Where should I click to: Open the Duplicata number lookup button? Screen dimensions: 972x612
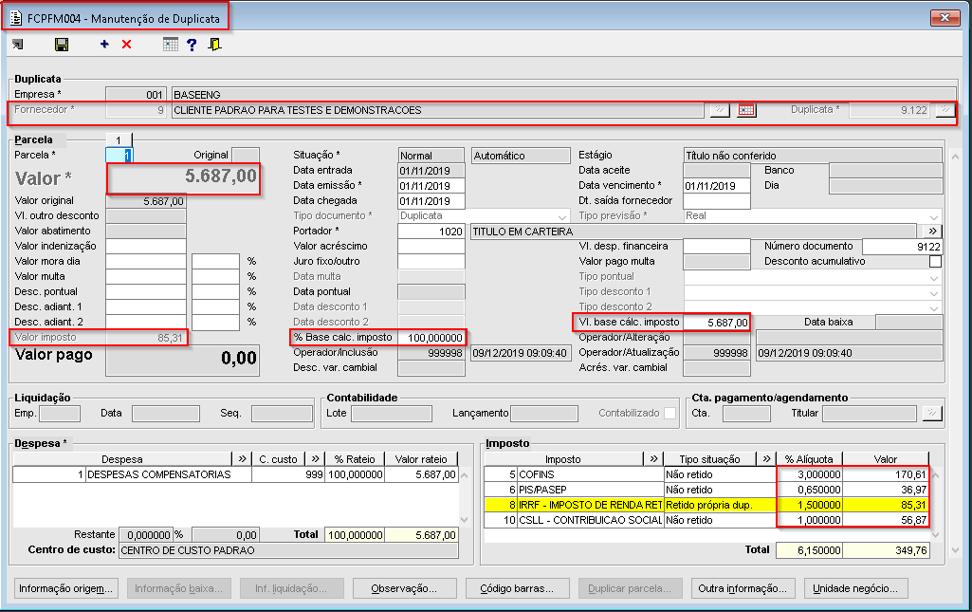(x=944, y=110)
